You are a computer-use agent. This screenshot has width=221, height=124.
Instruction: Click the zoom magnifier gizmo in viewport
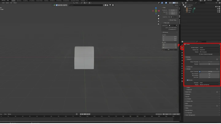pyautogui.click(x=158, y=16)
